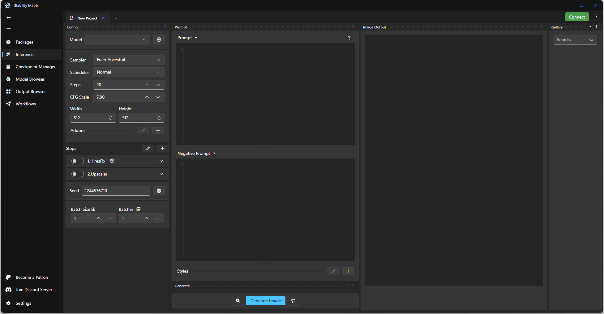Open Checkpoint Manager
Viewport: 604px width, 314px height.
pos(32,67)
